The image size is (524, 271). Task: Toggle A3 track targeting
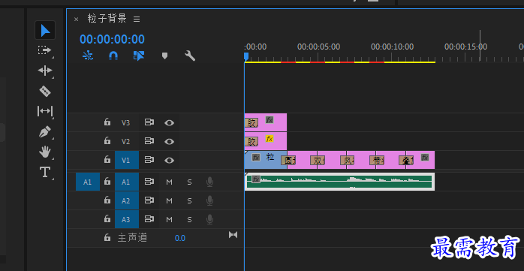pyautogui.click(x=127, y=219)
